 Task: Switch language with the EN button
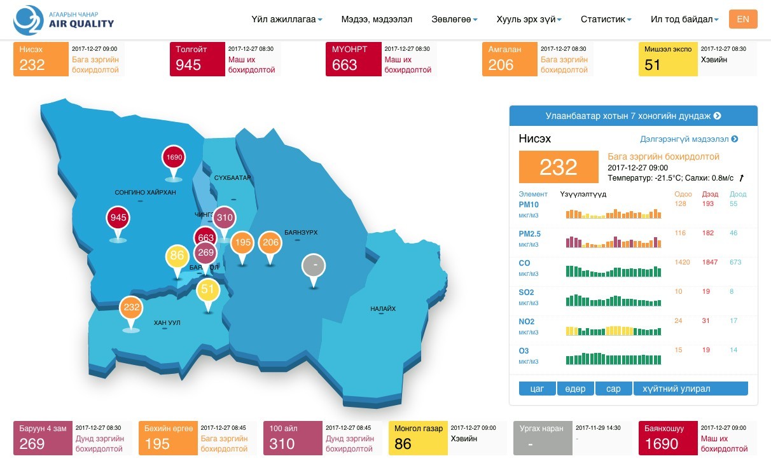coord(742,19)
